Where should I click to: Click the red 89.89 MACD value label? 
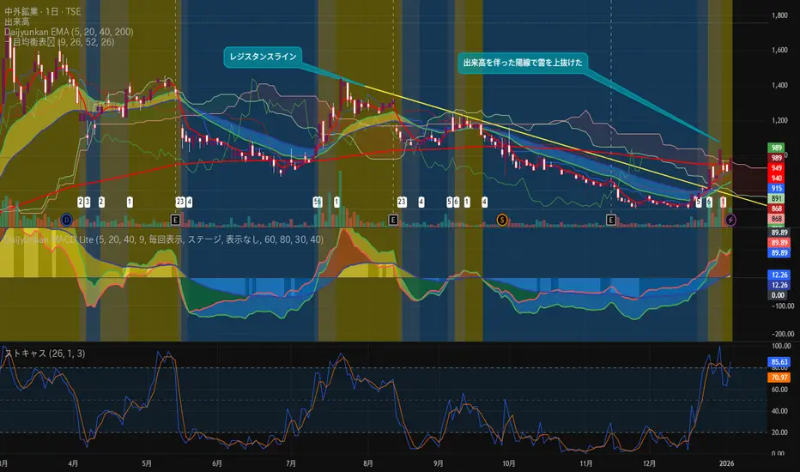[x=779, y=243]
